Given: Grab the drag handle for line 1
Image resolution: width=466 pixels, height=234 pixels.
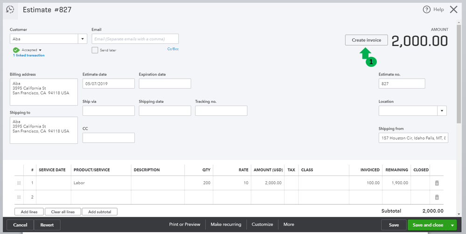Looking at the screenshot, I should pyautogui.click(x=19, y=183).
